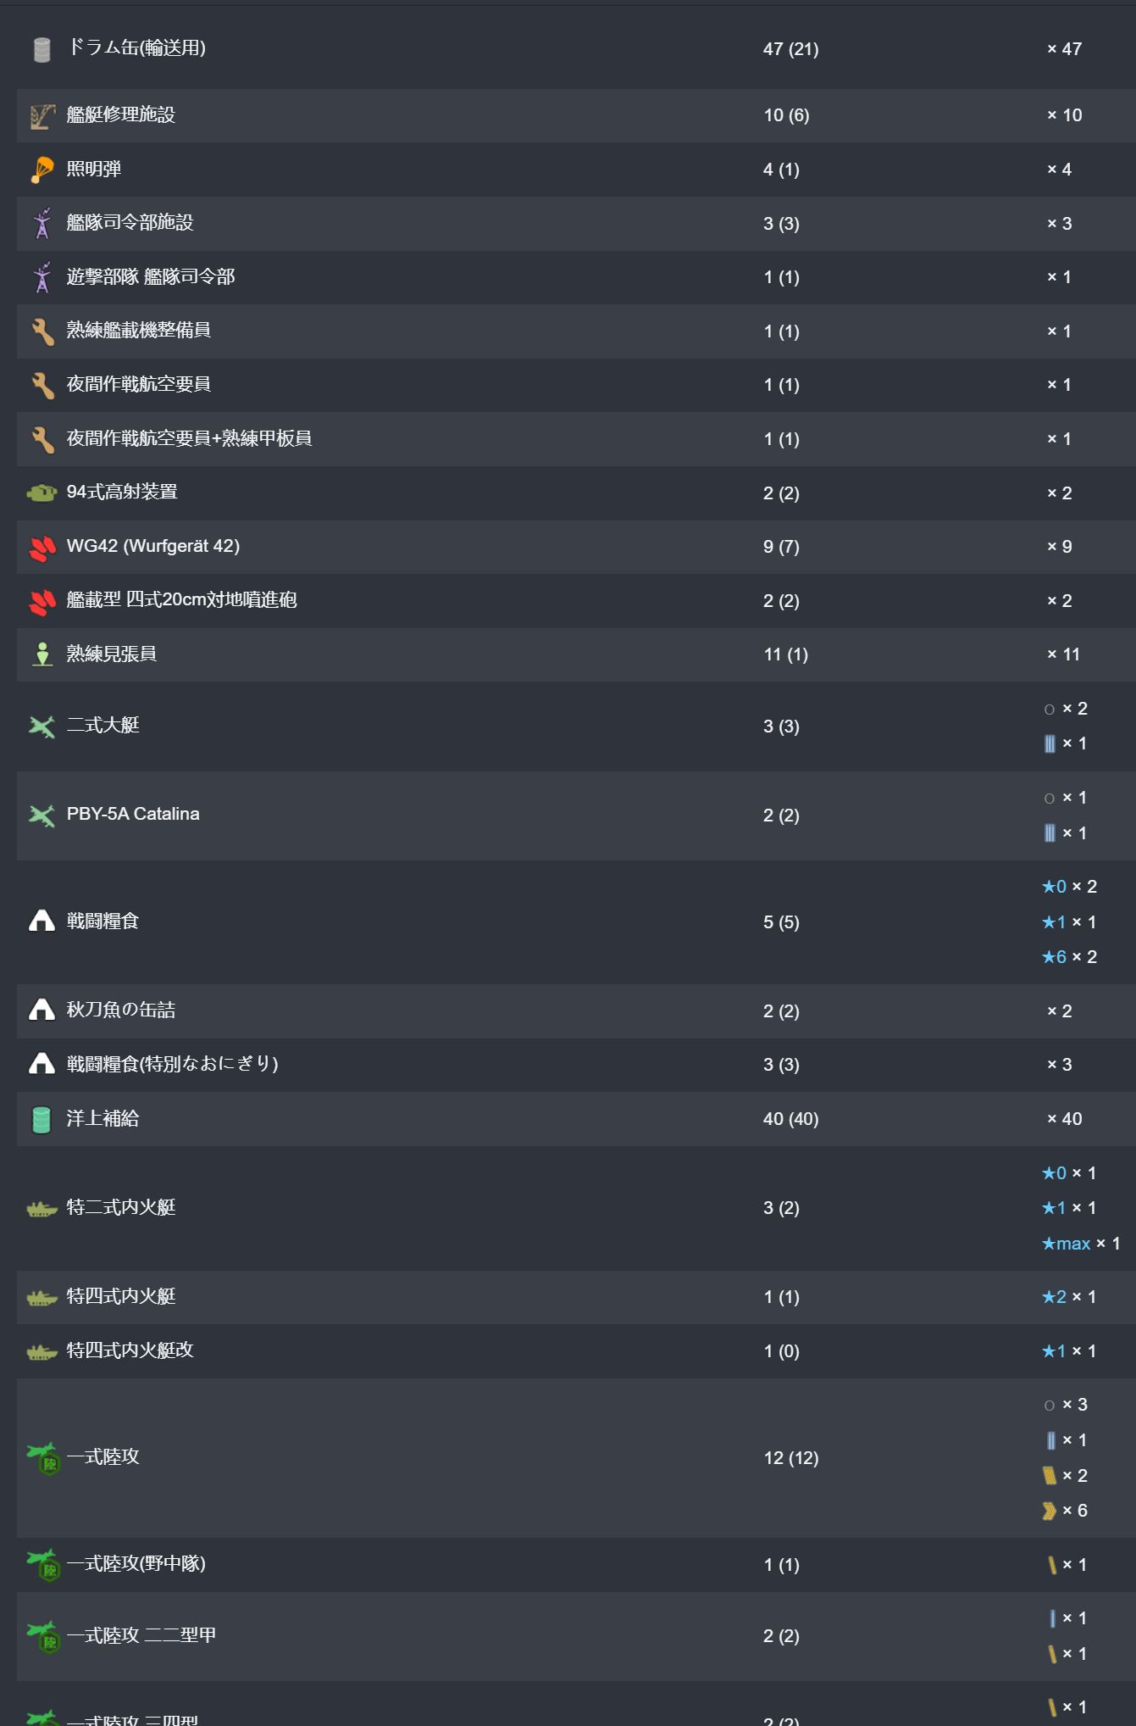Viewport: 1136px width, 1726px height.
Task: Click the land bomber icon for 一式陸攻
Action: (x=43, y=1458)
